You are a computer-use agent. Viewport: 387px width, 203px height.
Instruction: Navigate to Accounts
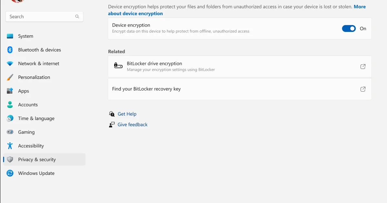tap(44, 105)
